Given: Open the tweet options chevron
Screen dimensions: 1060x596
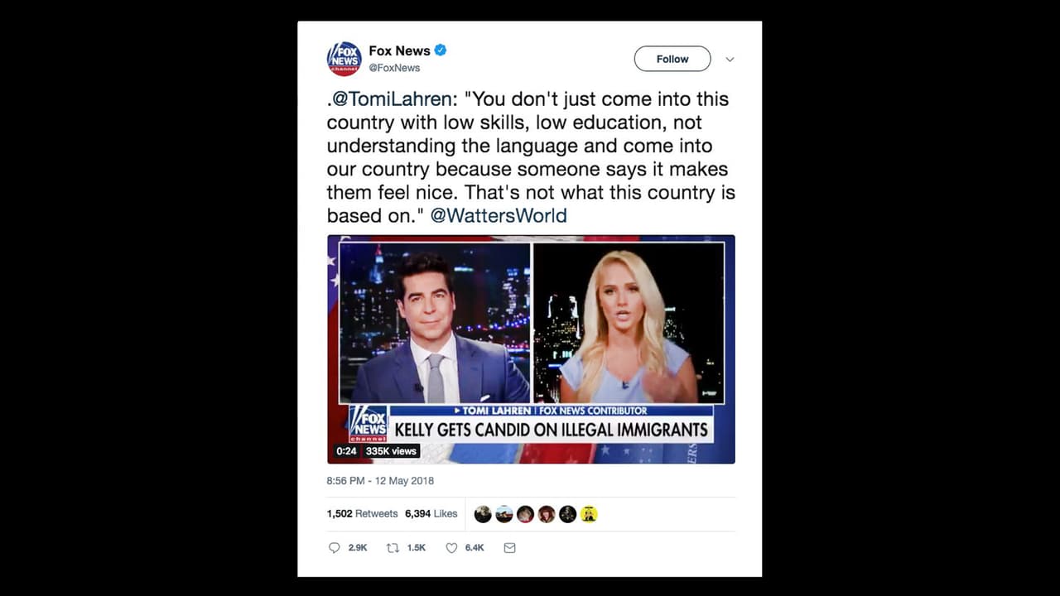Looking at the screenshot, I should point(730,60).
